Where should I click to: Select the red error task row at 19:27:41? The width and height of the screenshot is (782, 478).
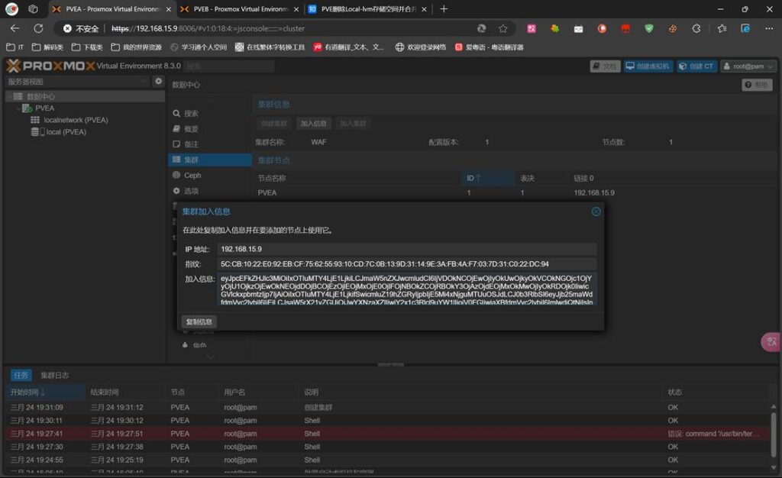387,434
